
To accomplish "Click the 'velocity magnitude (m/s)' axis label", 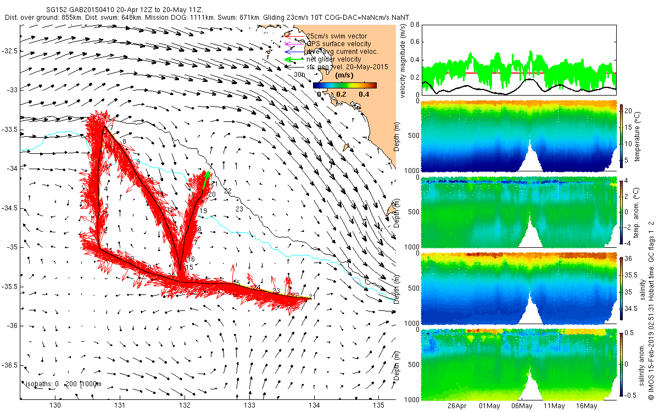I will tap(404, 60).
